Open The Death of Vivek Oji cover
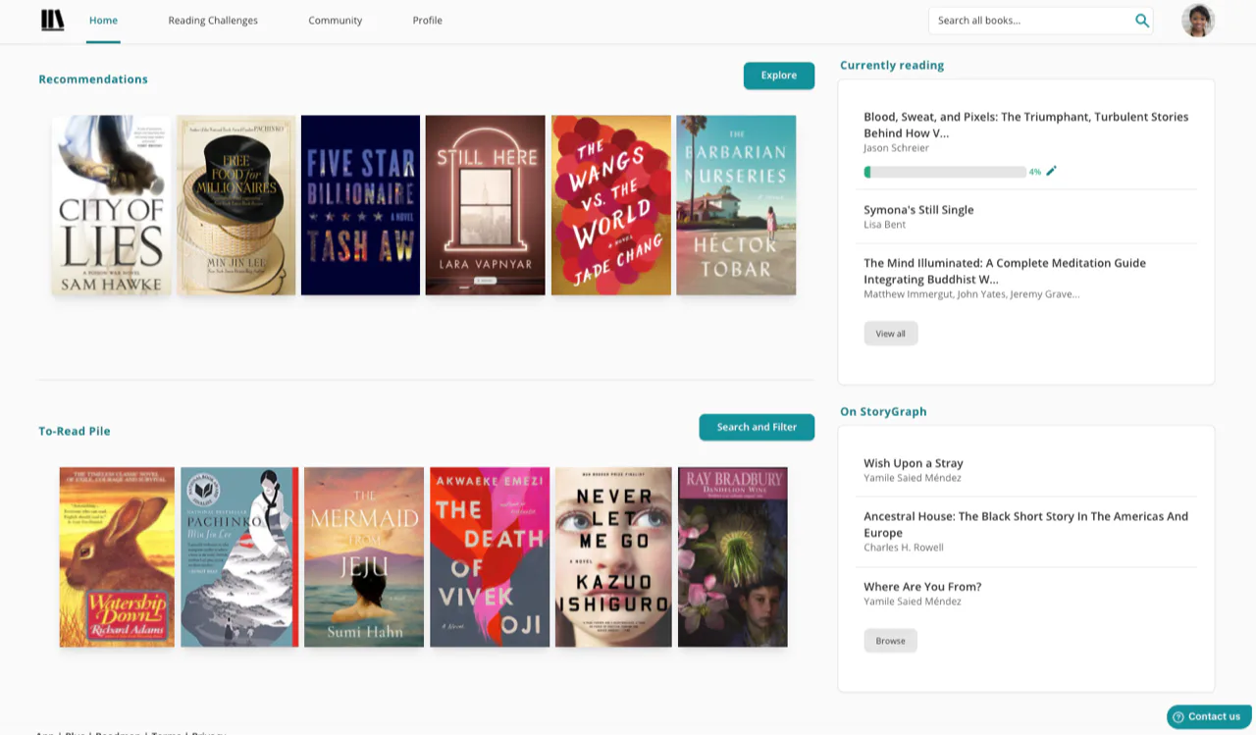This screenshot has width=1256, height=735. click(490, 557)
